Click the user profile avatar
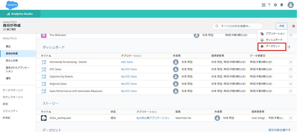Screen dimensions: 297x132 (290, 5)
